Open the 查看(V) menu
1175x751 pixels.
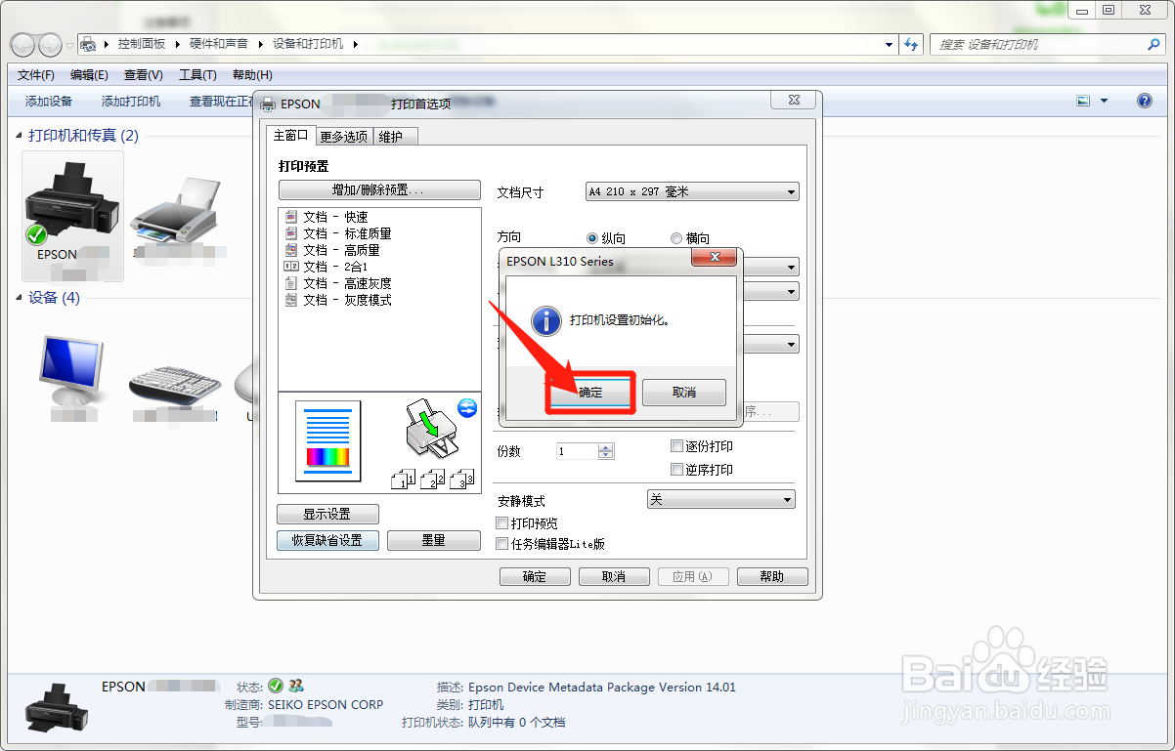(142, 74)
